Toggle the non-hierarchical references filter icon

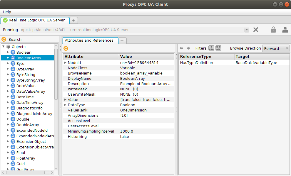[218, 48]
